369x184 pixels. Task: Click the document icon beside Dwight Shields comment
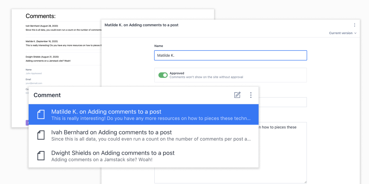pyautogui.click(x=41, y=156)
